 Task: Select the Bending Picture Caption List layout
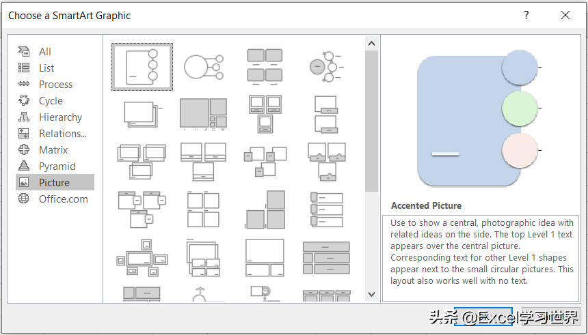[326, 161]
